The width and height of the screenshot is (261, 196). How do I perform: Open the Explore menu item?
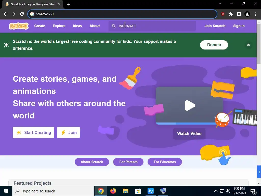[59, 26]
